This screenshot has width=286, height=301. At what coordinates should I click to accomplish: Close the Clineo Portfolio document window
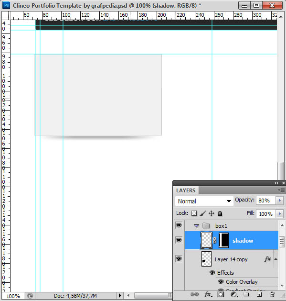pyautogui.click(x=272, y=5)
